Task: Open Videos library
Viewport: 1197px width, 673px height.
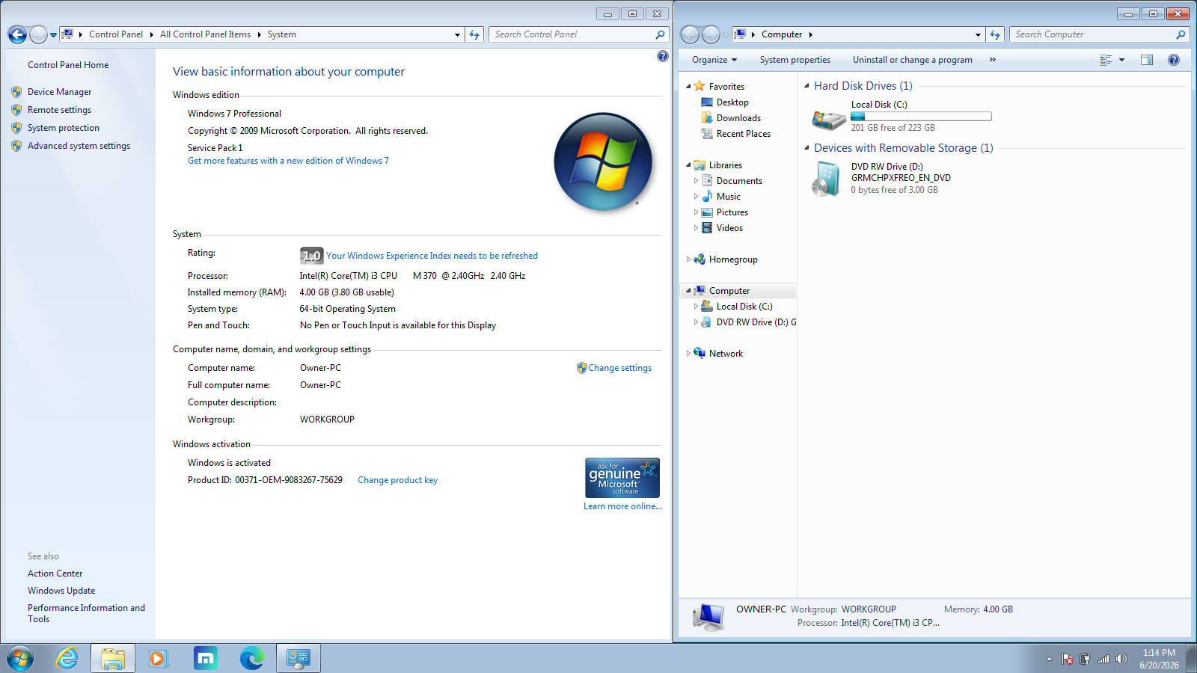Action: pos(729,228)
